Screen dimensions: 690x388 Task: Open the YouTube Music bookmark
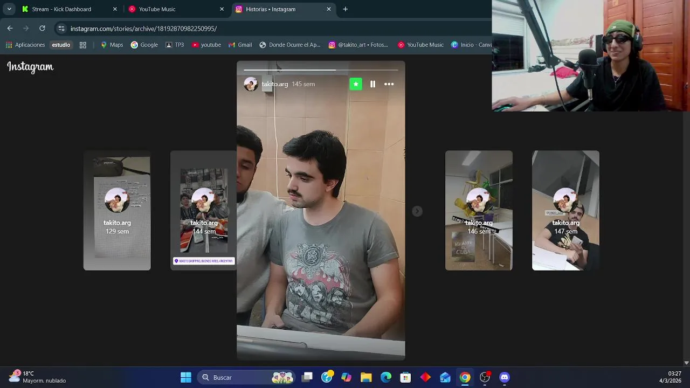tap(420, 45)
